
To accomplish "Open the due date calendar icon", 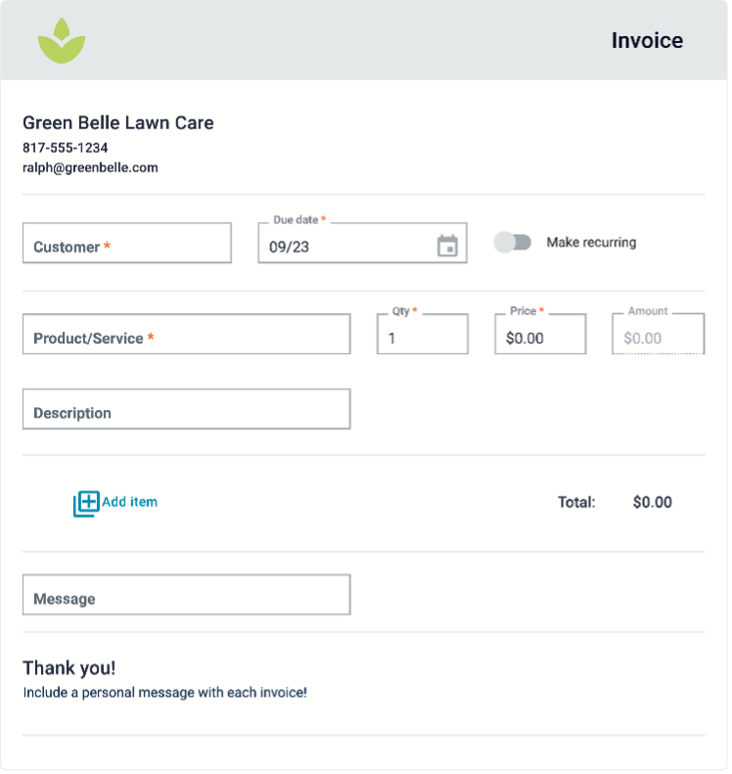I will [449, 247].
